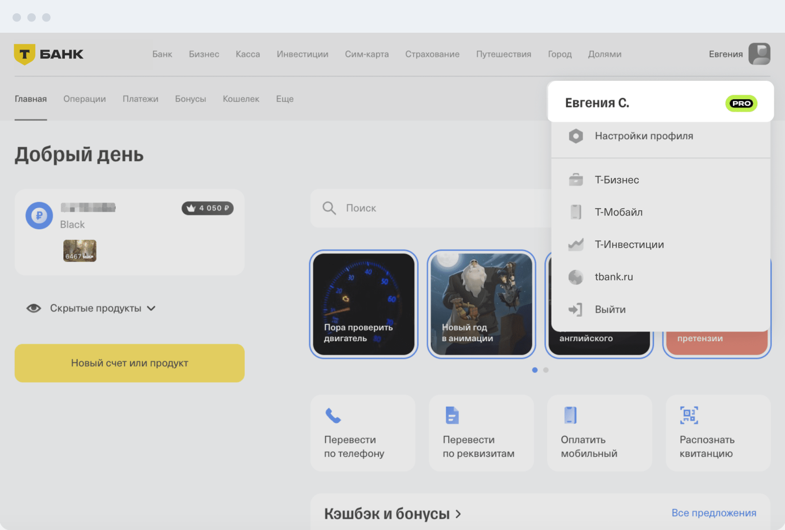This screenshot has width=785, height=530.
Task: Open the Еще menu tab
Action: [285, 99]
